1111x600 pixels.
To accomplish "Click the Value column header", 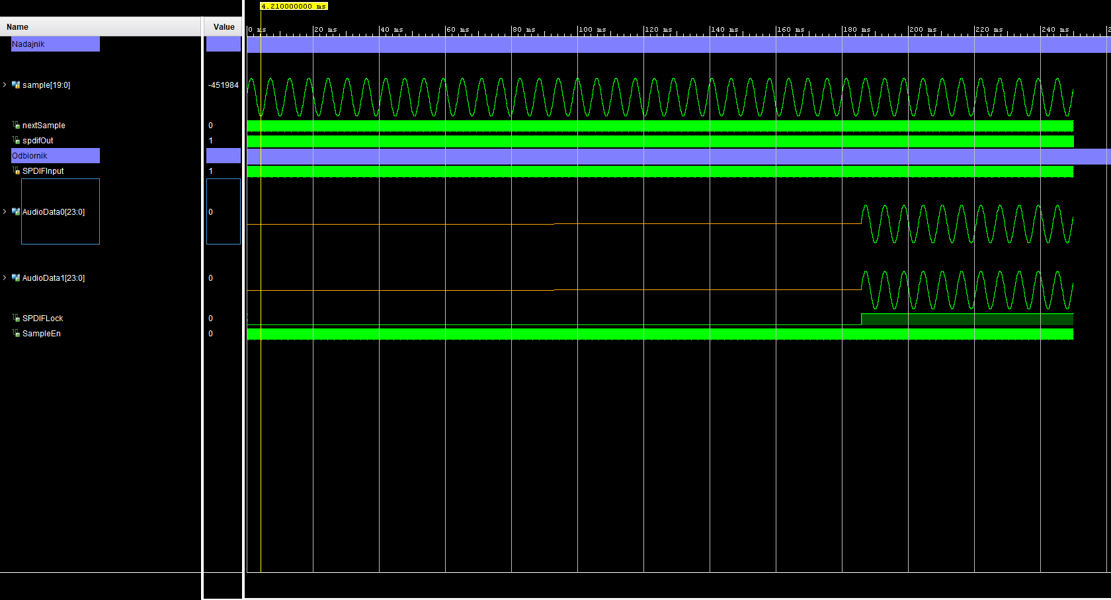I will [224, 27].
